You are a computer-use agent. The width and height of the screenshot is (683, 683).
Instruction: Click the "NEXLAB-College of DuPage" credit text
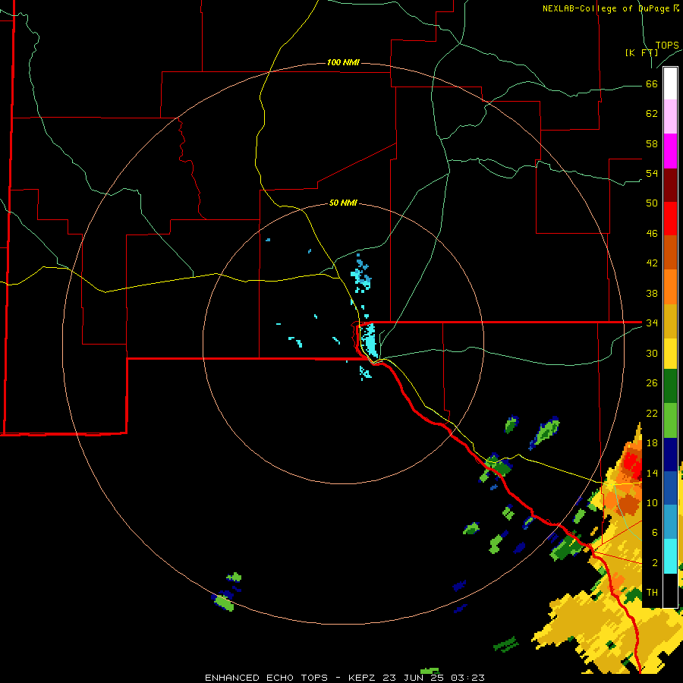(606, 8)
